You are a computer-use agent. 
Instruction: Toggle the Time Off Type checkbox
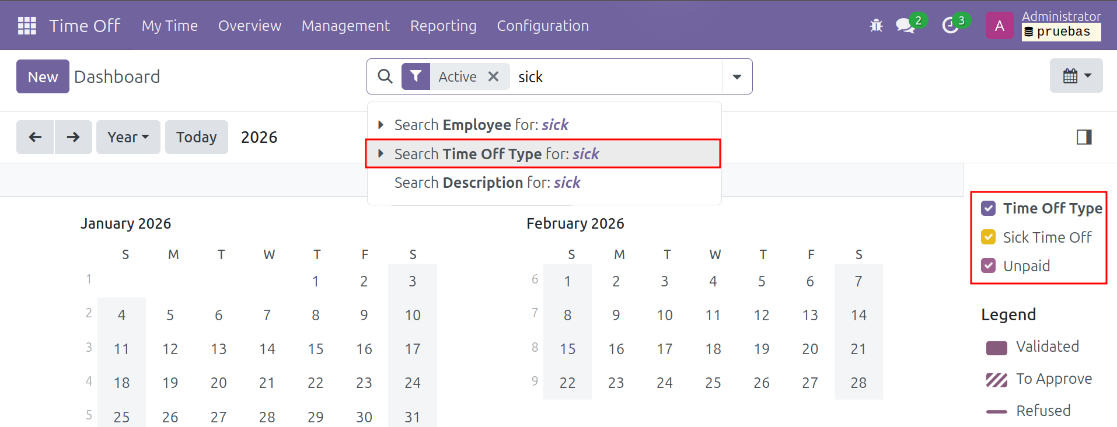988,208
